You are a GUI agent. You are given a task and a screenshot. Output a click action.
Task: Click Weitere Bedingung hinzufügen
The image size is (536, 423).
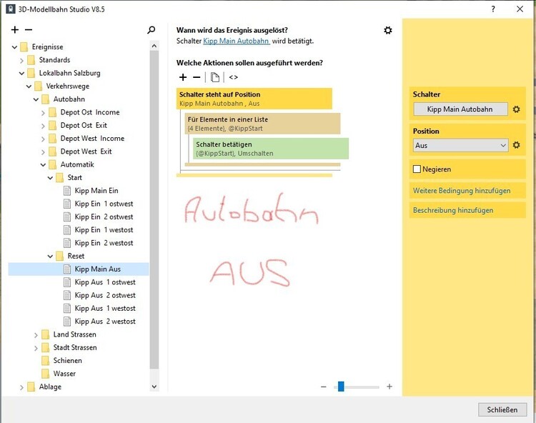pos(462,191)
